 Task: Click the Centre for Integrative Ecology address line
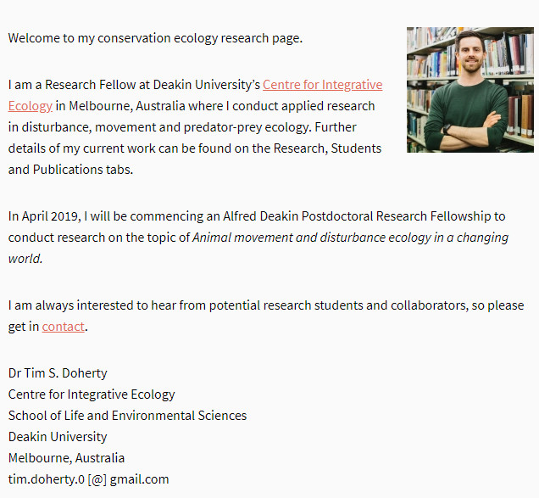pos(92,394)
